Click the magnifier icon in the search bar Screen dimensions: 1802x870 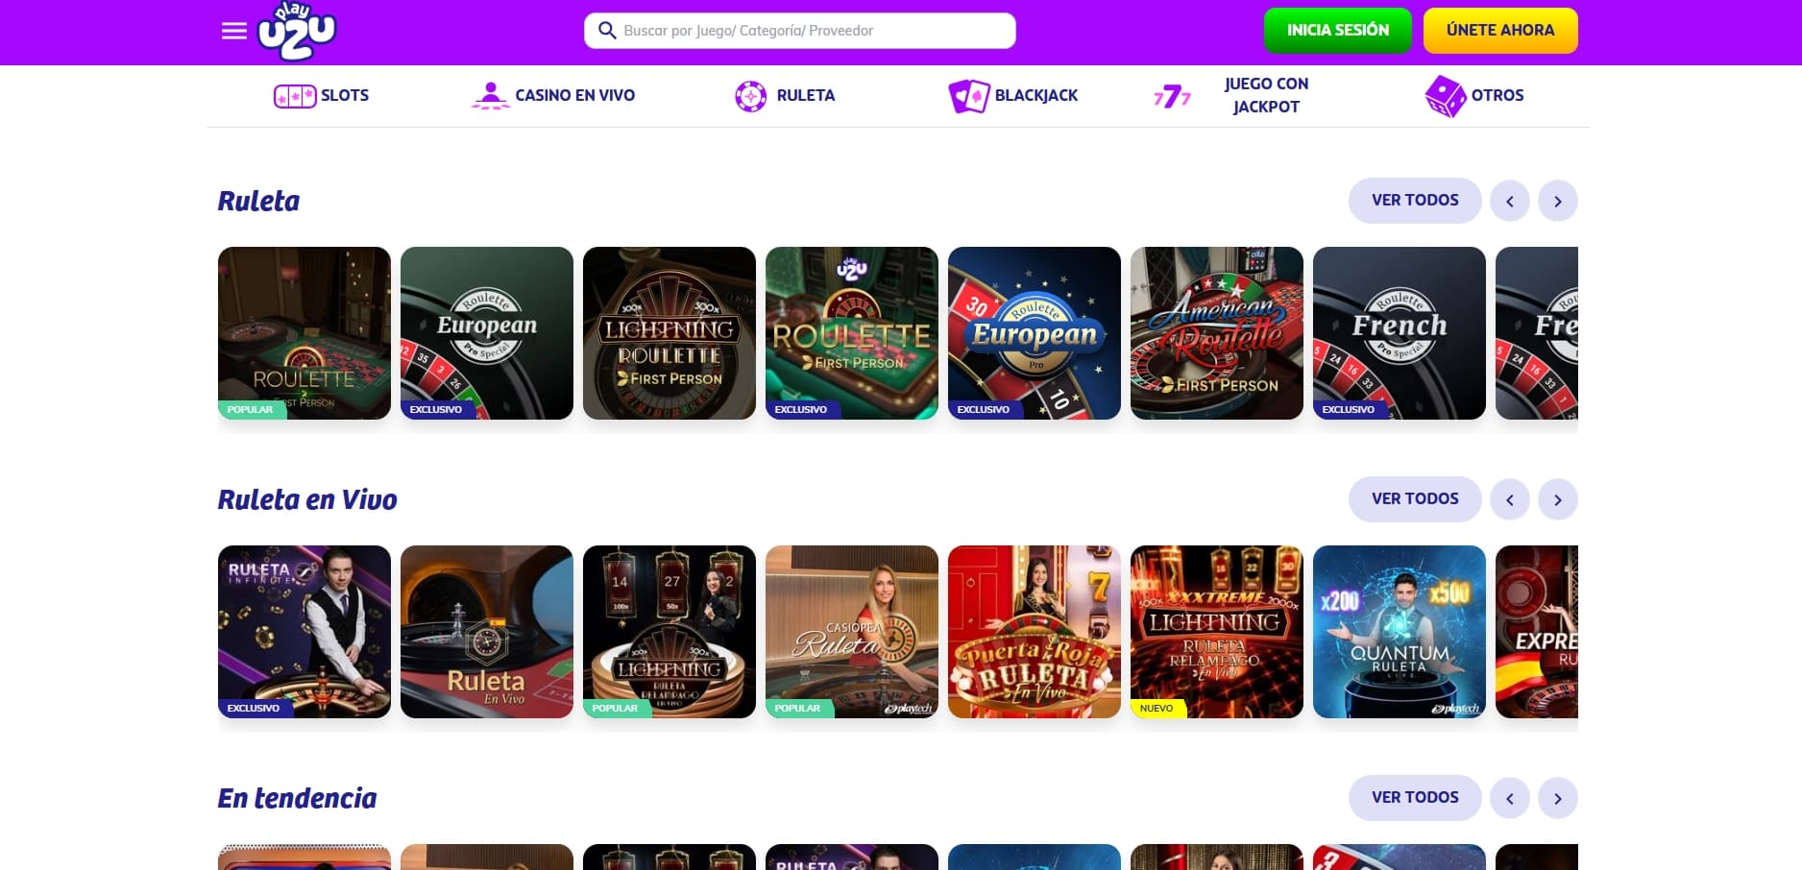click(607, 30)
